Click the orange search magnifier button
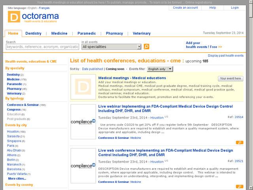Image resolution: width=253 pixels, height=190 pixels. coord(146,47)
